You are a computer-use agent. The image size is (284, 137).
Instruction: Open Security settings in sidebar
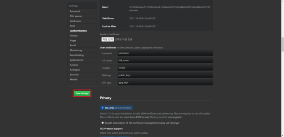click(x=74, y=75)
